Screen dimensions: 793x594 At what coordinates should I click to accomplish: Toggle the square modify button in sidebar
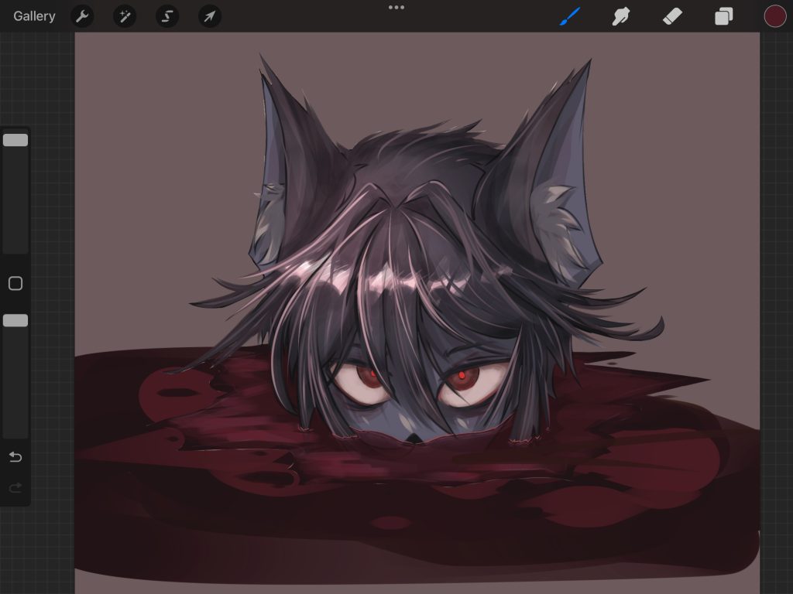point(15,284)
